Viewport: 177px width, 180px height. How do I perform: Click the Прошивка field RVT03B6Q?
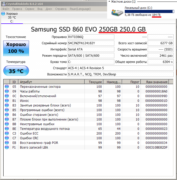[91, 37]
